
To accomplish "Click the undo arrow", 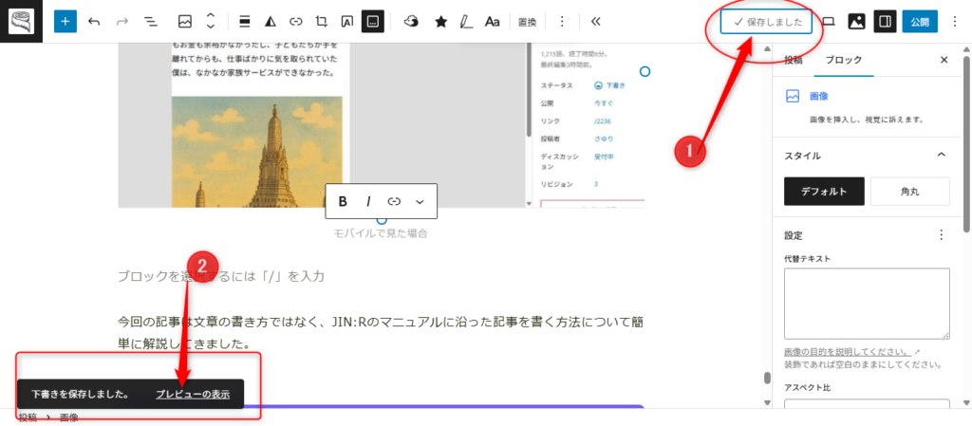I will (94, 22).
